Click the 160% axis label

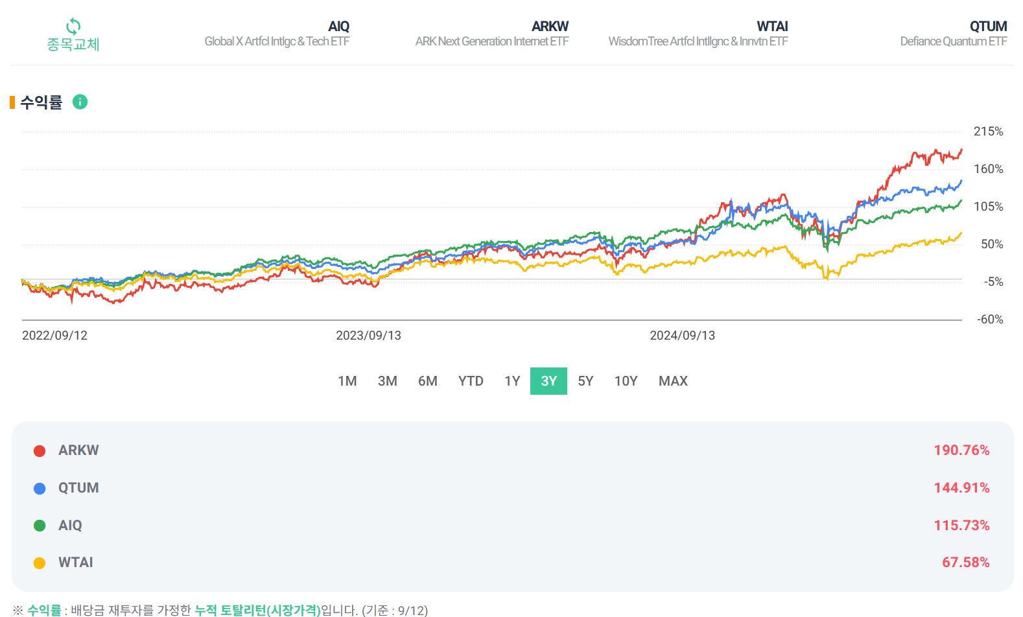[989, 169]
